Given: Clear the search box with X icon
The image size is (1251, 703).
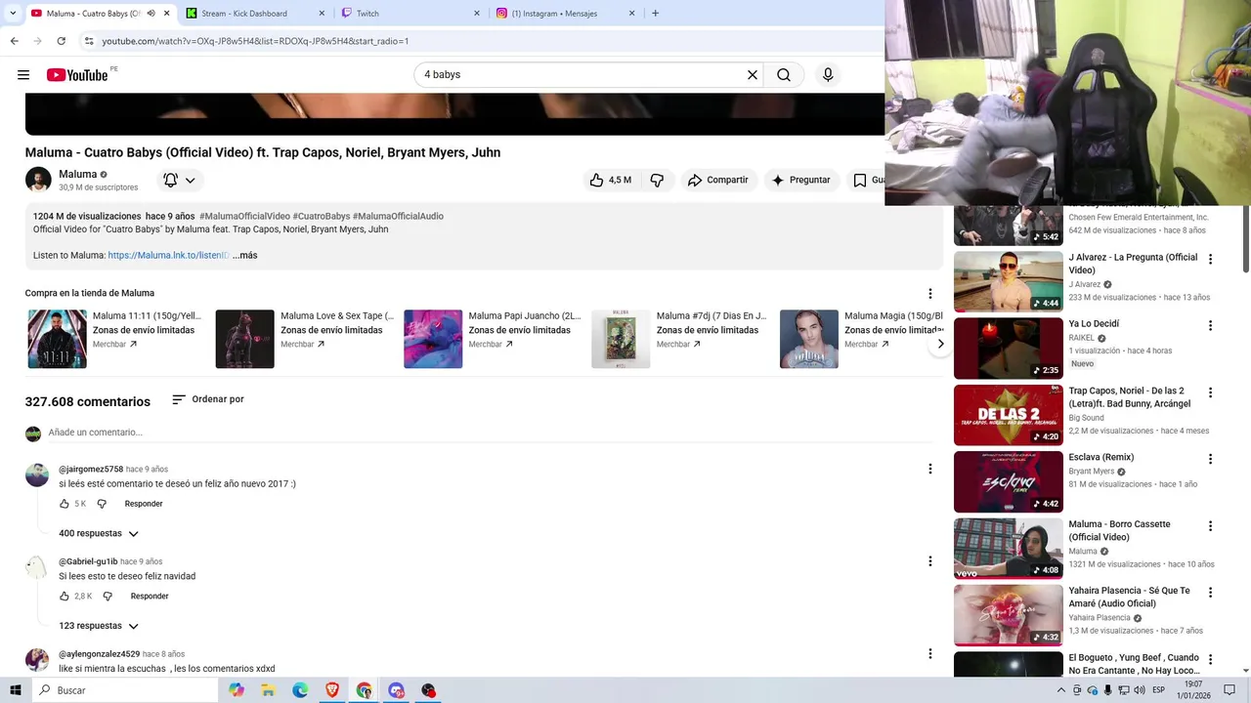Looking at the screenshot, I should [x=753, y=75].
